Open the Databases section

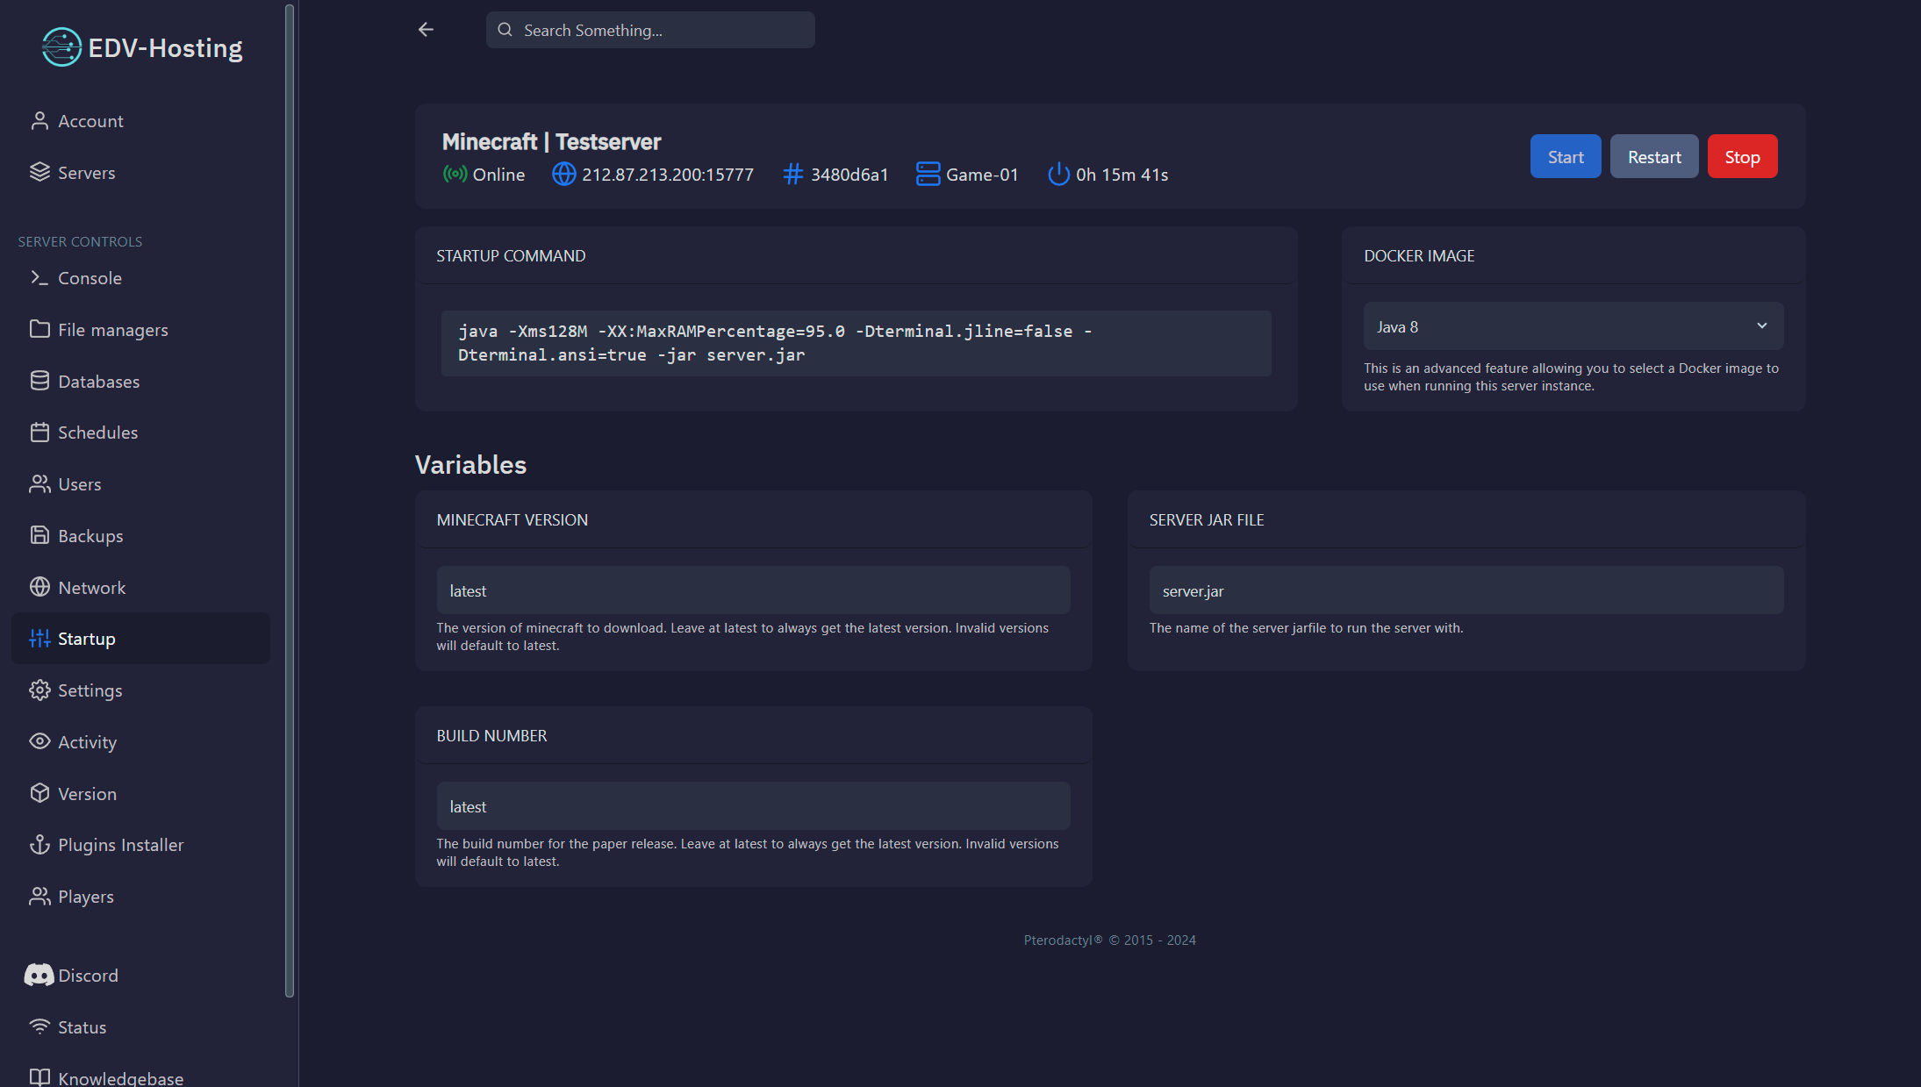98,382
